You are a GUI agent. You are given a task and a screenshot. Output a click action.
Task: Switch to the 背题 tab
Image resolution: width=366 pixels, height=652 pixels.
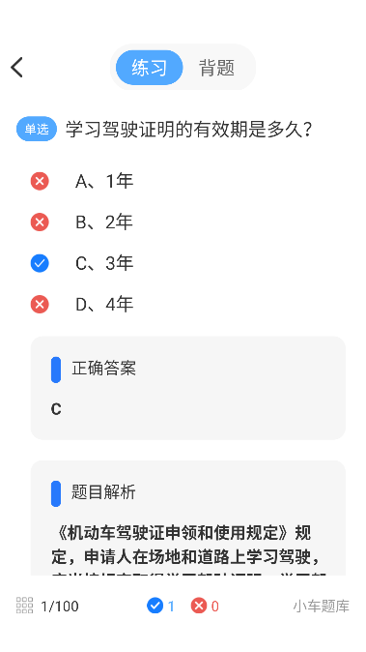tap(216, 68)
